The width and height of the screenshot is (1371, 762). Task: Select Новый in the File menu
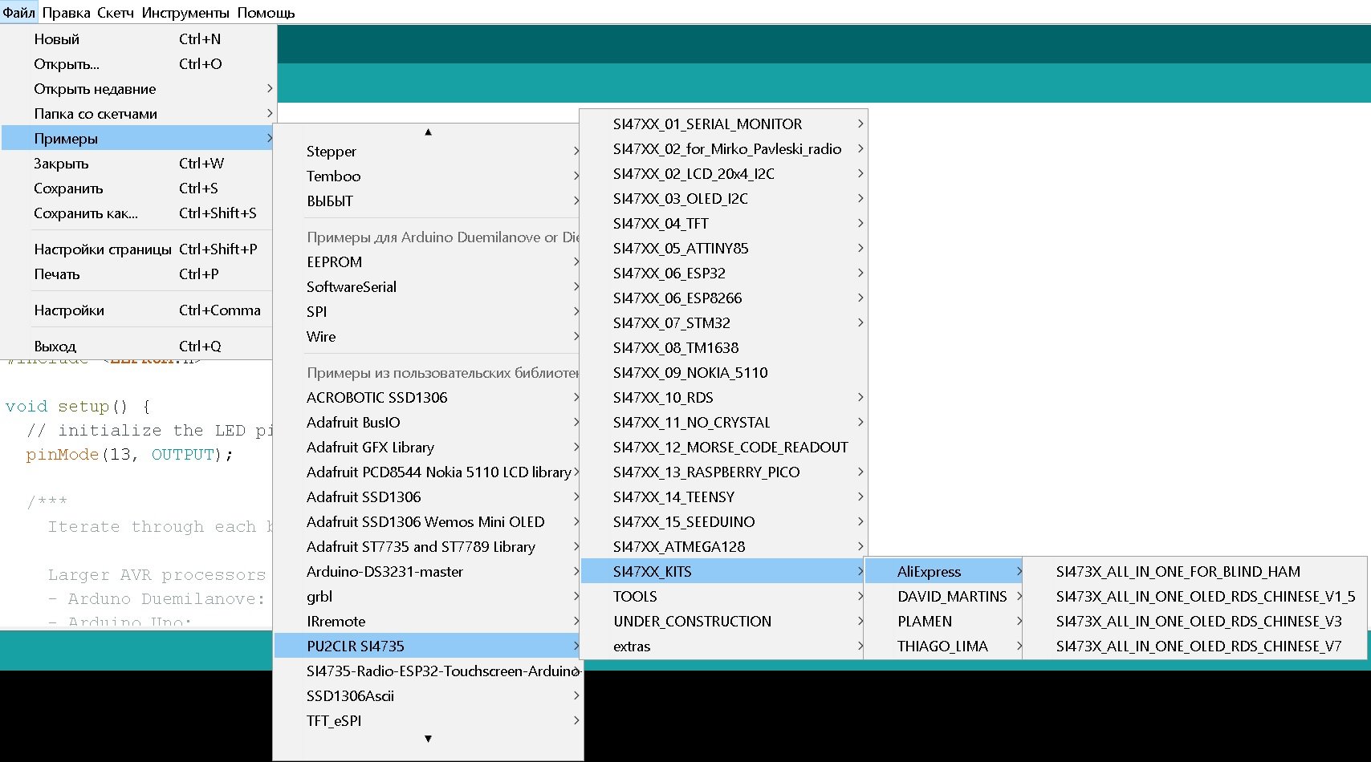pos(138,39)
